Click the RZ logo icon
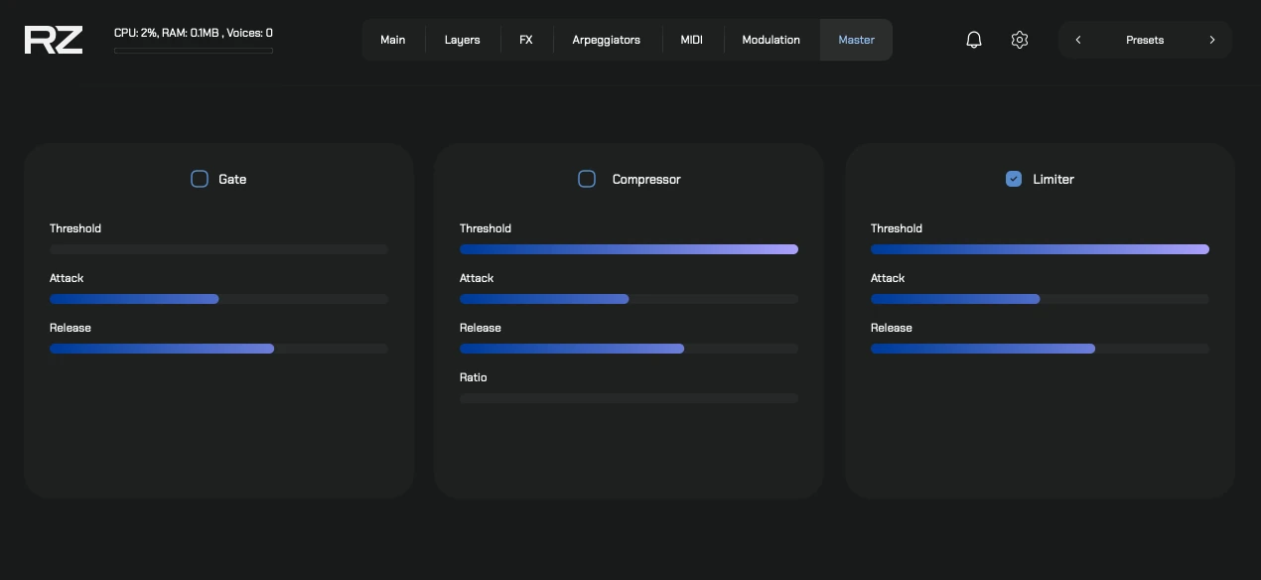The height and width of the screenshot is (580, 1261). click(53, 39)
